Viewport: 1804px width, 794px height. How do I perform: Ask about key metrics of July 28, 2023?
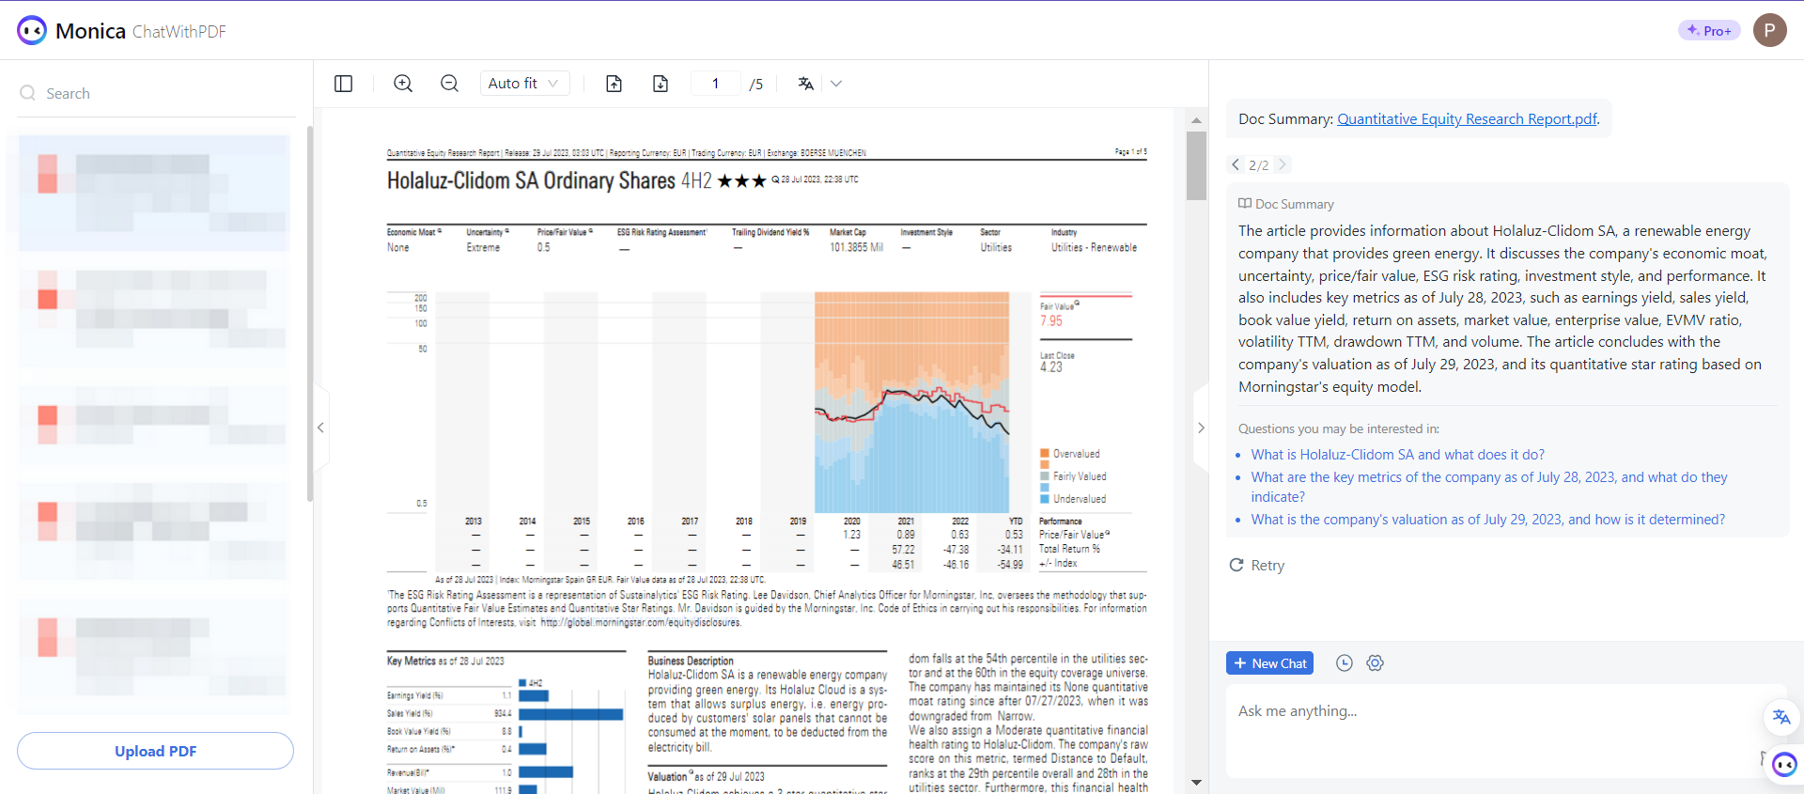coord(1489,487)
